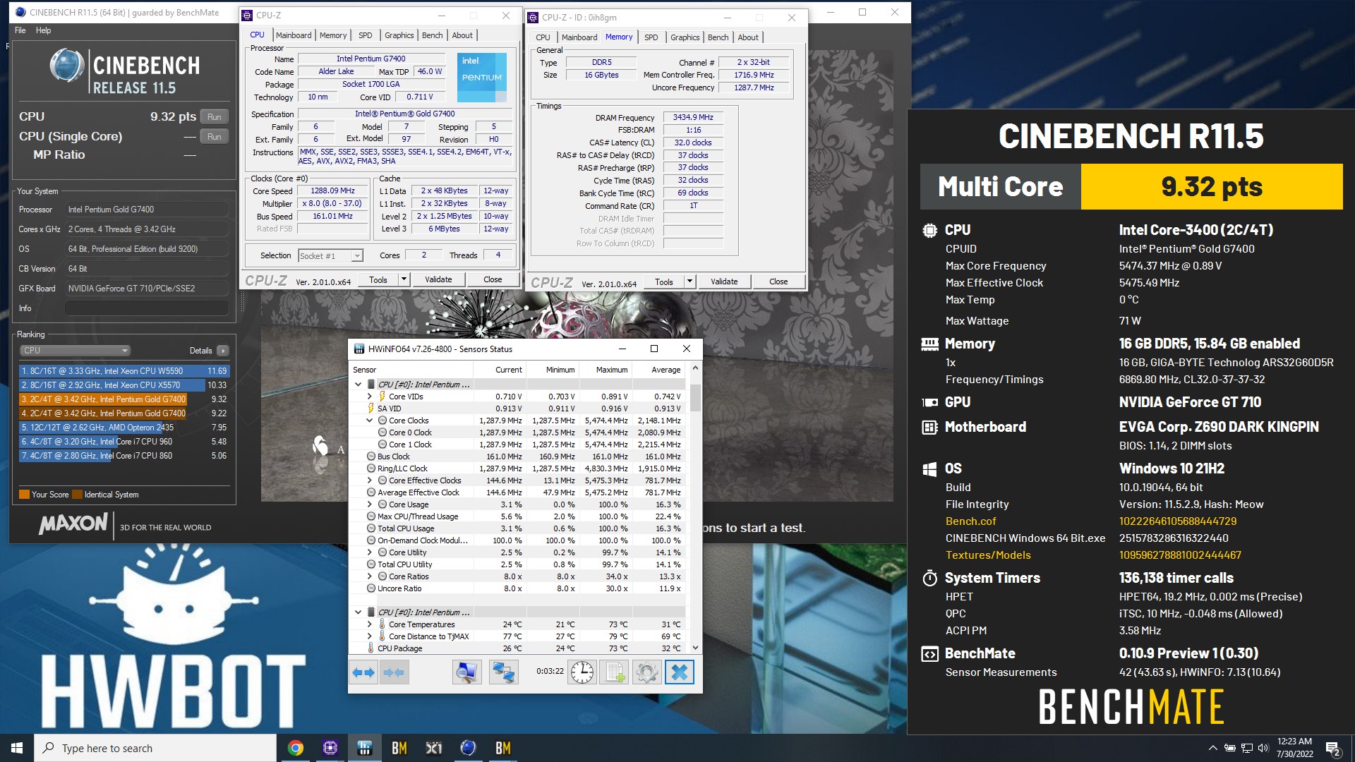Open Chrome from the taskbar
Screen dimensions: 1355x762
coord(296,748)
